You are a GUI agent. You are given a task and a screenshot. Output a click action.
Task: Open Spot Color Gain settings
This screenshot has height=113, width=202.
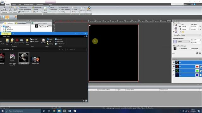[24, 12]
